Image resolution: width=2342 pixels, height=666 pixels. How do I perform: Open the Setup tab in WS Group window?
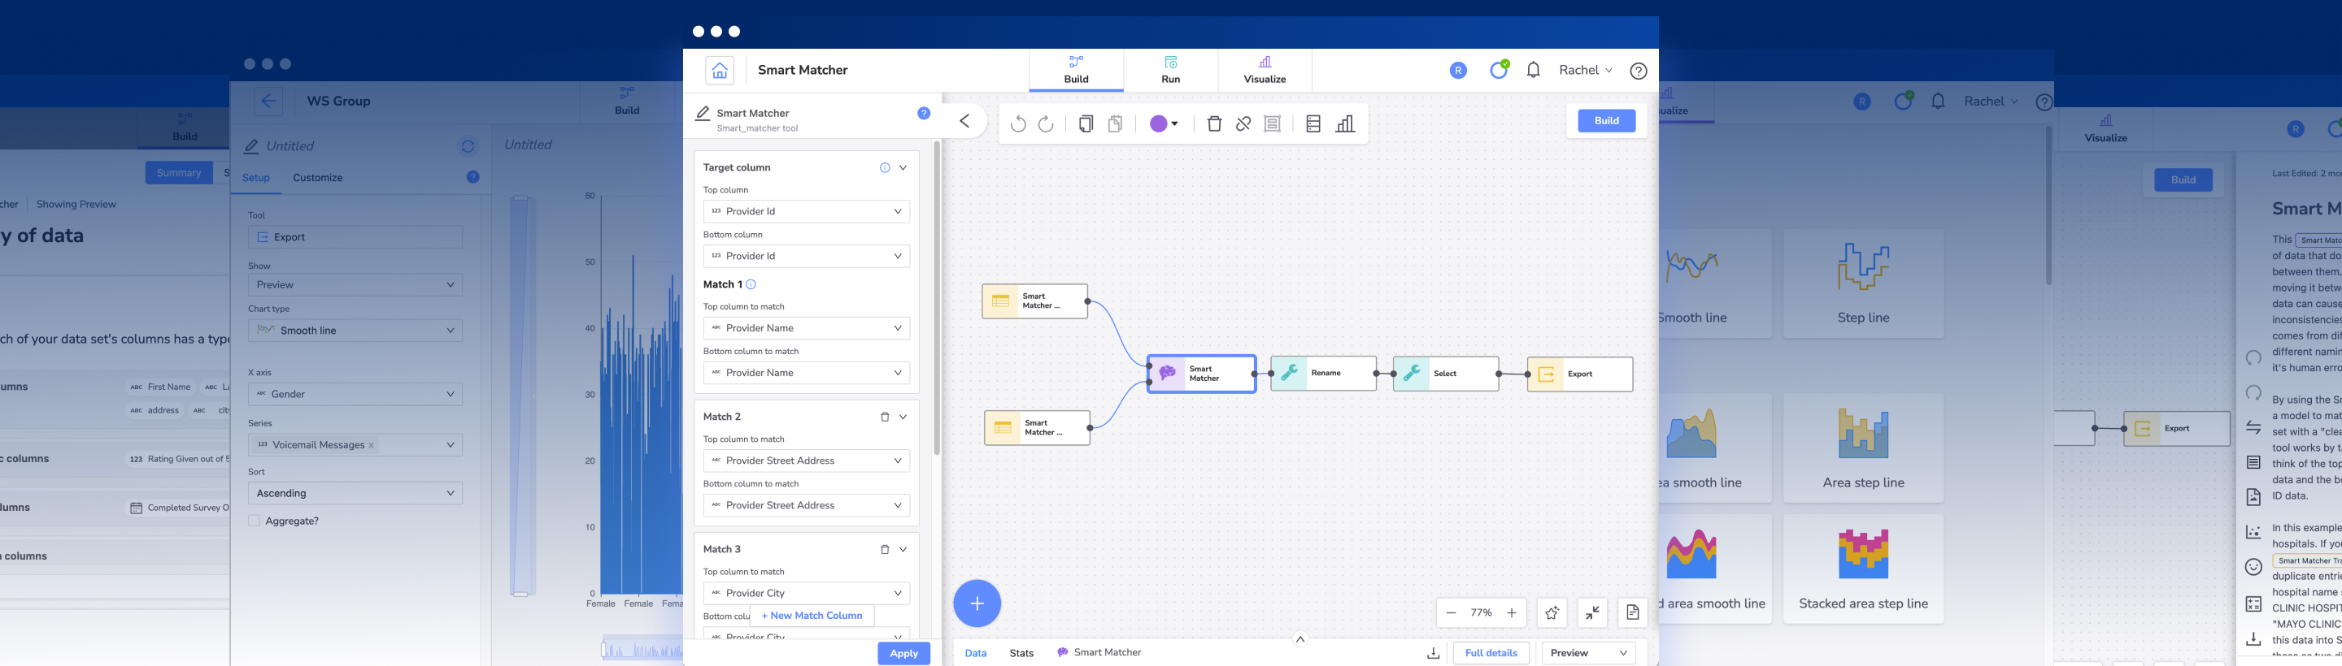[x=255, y=178]
